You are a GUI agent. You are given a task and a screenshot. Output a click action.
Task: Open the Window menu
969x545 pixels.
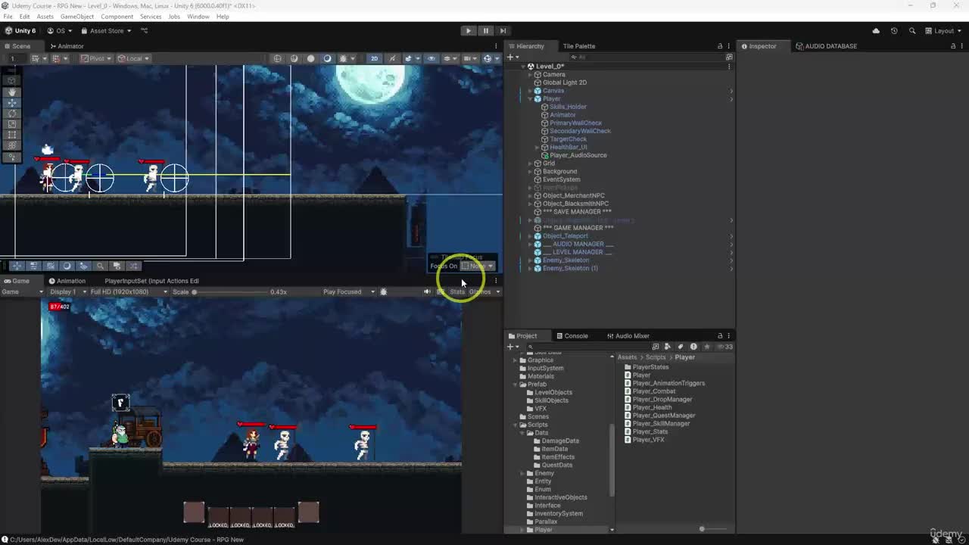(198, 17)
